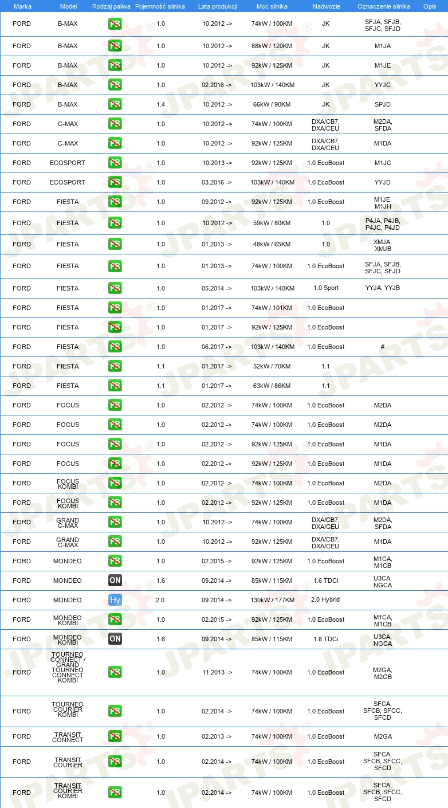This screenshot has width=448, height=808.
Task: Select the 'XMJA, XMJB' engine codes
Action: click(x=383, y=245)
